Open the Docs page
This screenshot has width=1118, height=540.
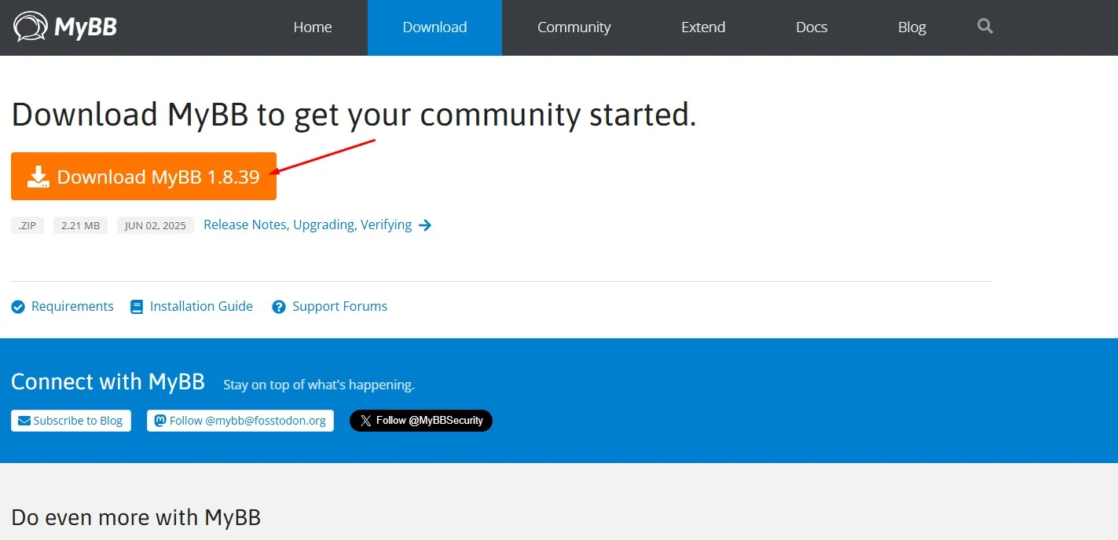coord(812,27)
